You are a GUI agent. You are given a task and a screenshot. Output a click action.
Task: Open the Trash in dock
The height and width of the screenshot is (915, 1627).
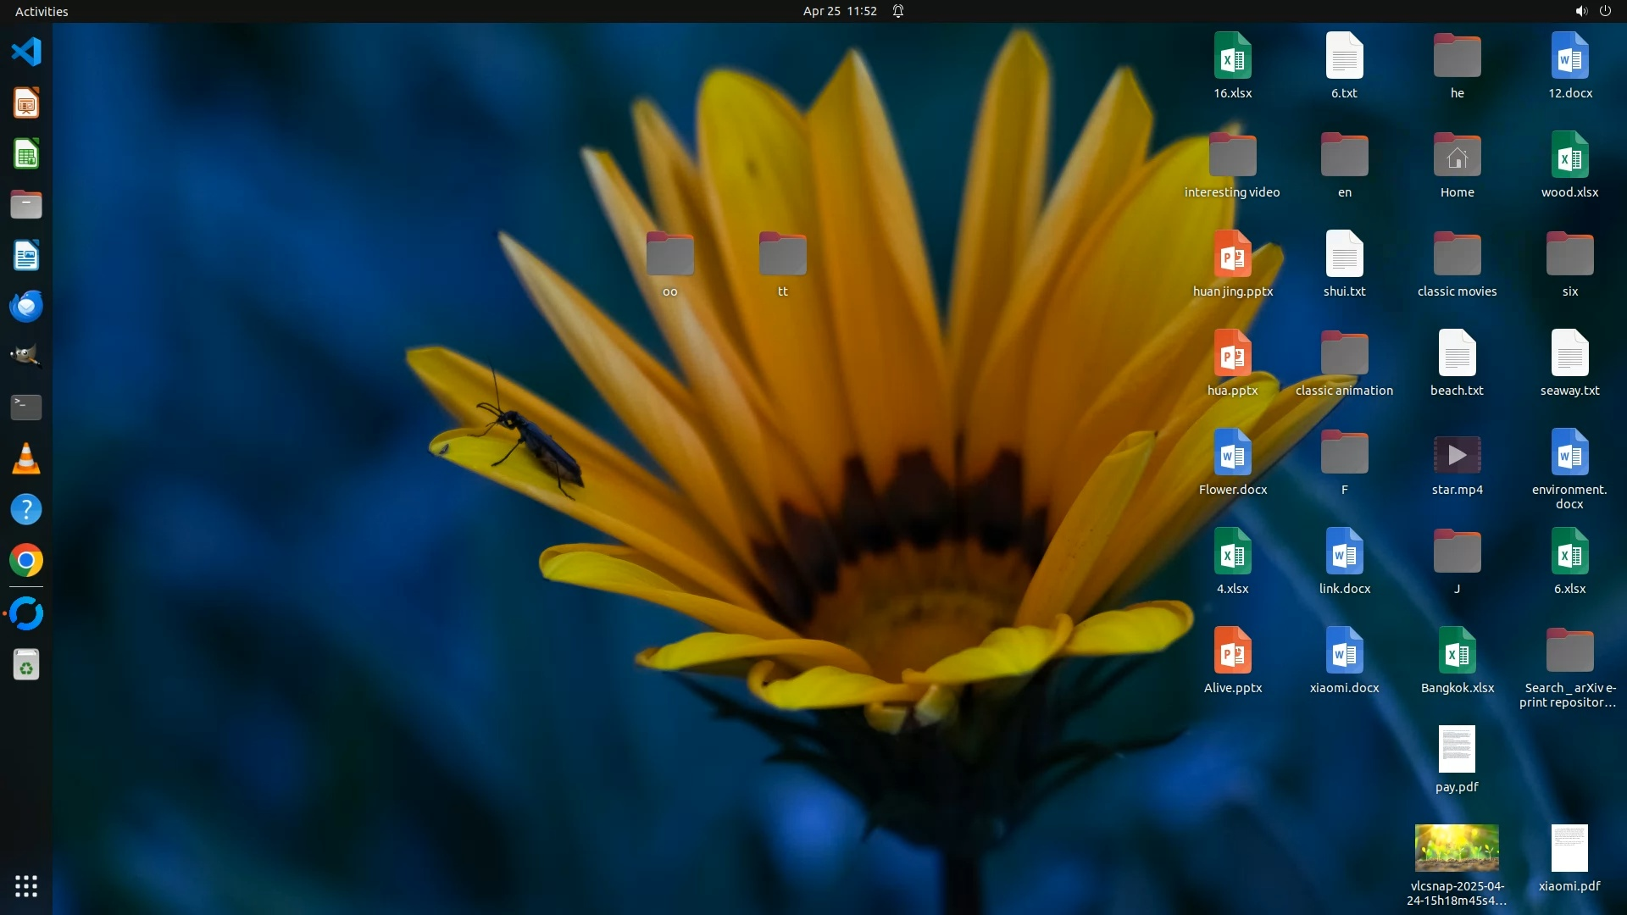[26, 666]
